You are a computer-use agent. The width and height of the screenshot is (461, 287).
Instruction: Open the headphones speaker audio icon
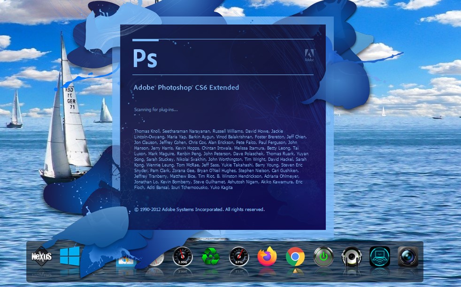coord(352,257)
